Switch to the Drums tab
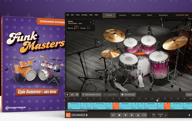The height and width of the screenshot is (121, 192). (x=109, y=15)
